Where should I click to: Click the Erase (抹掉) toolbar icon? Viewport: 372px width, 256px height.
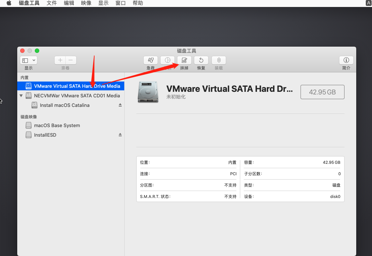tap(184, 60)
